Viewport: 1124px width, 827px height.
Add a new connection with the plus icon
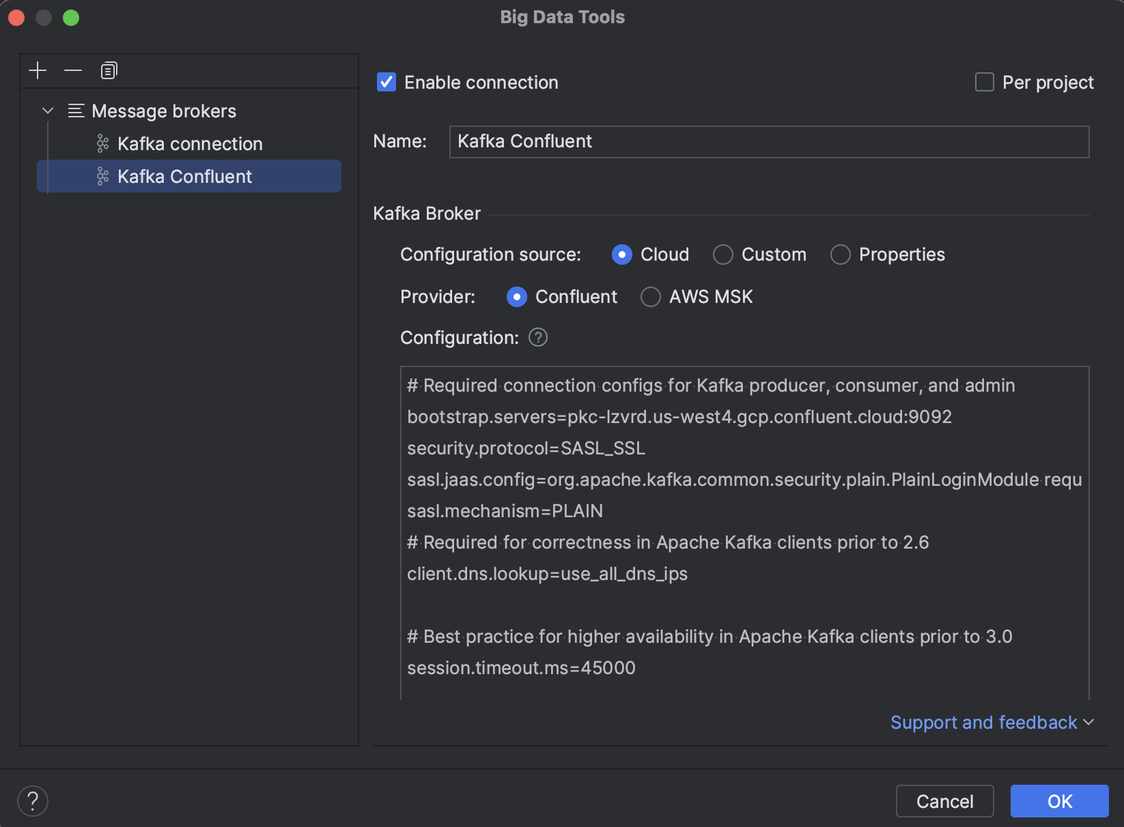38,70
